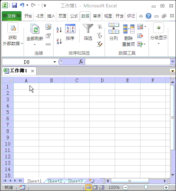Switch to the 视图 (View) tab

pyautogui.click(x=108, y=16)
